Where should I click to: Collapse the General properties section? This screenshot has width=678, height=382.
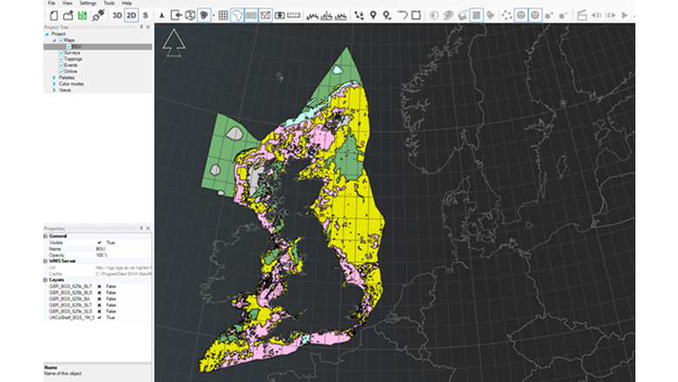(x=45, y=236)
